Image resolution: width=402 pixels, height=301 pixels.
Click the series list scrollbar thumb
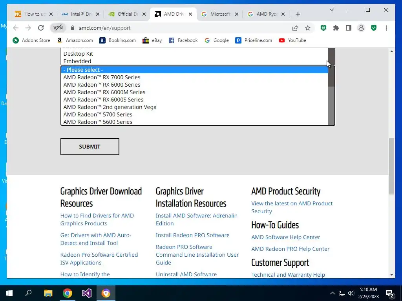pos(331,76)
